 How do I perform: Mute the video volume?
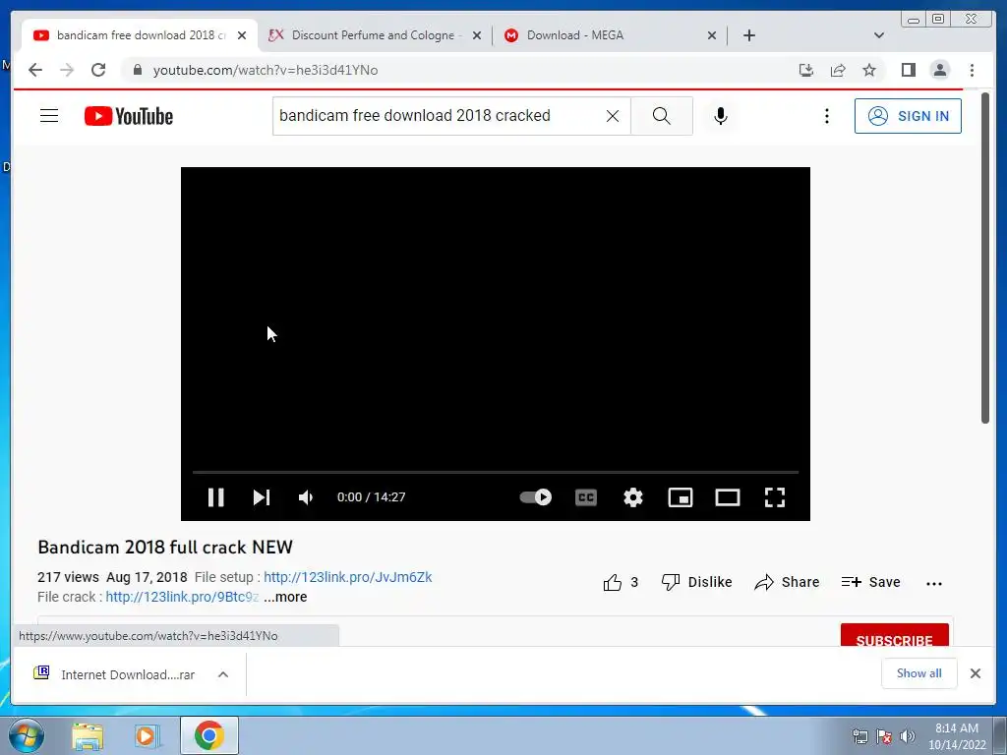click(x=306, y=496)
